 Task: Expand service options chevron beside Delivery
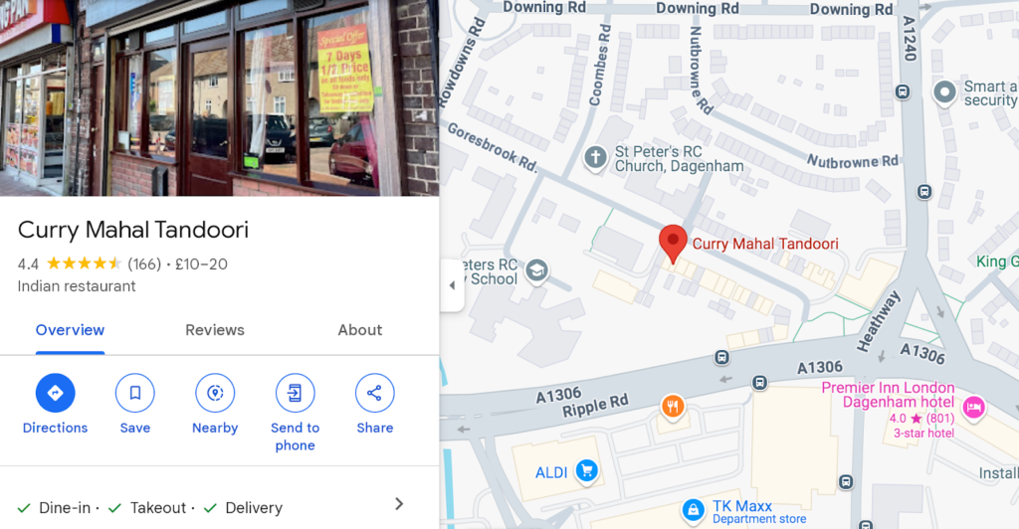pos(399,504)
